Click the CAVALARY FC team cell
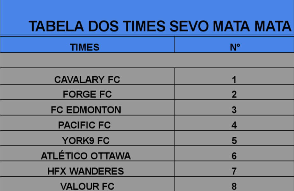Screen dimensions: 294x191 pos(87,79)
